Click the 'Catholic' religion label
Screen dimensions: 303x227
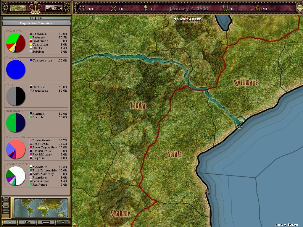[x=39, y=87]
